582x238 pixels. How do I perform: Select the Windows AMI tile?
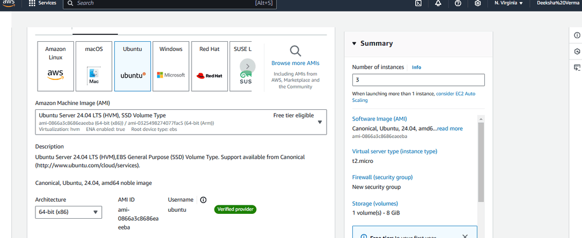click(171, 66)
